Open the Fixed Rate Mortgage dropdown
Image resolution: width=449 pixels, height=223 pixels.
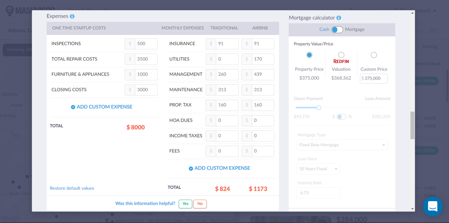pyautogui.click(x=342, y=145)
